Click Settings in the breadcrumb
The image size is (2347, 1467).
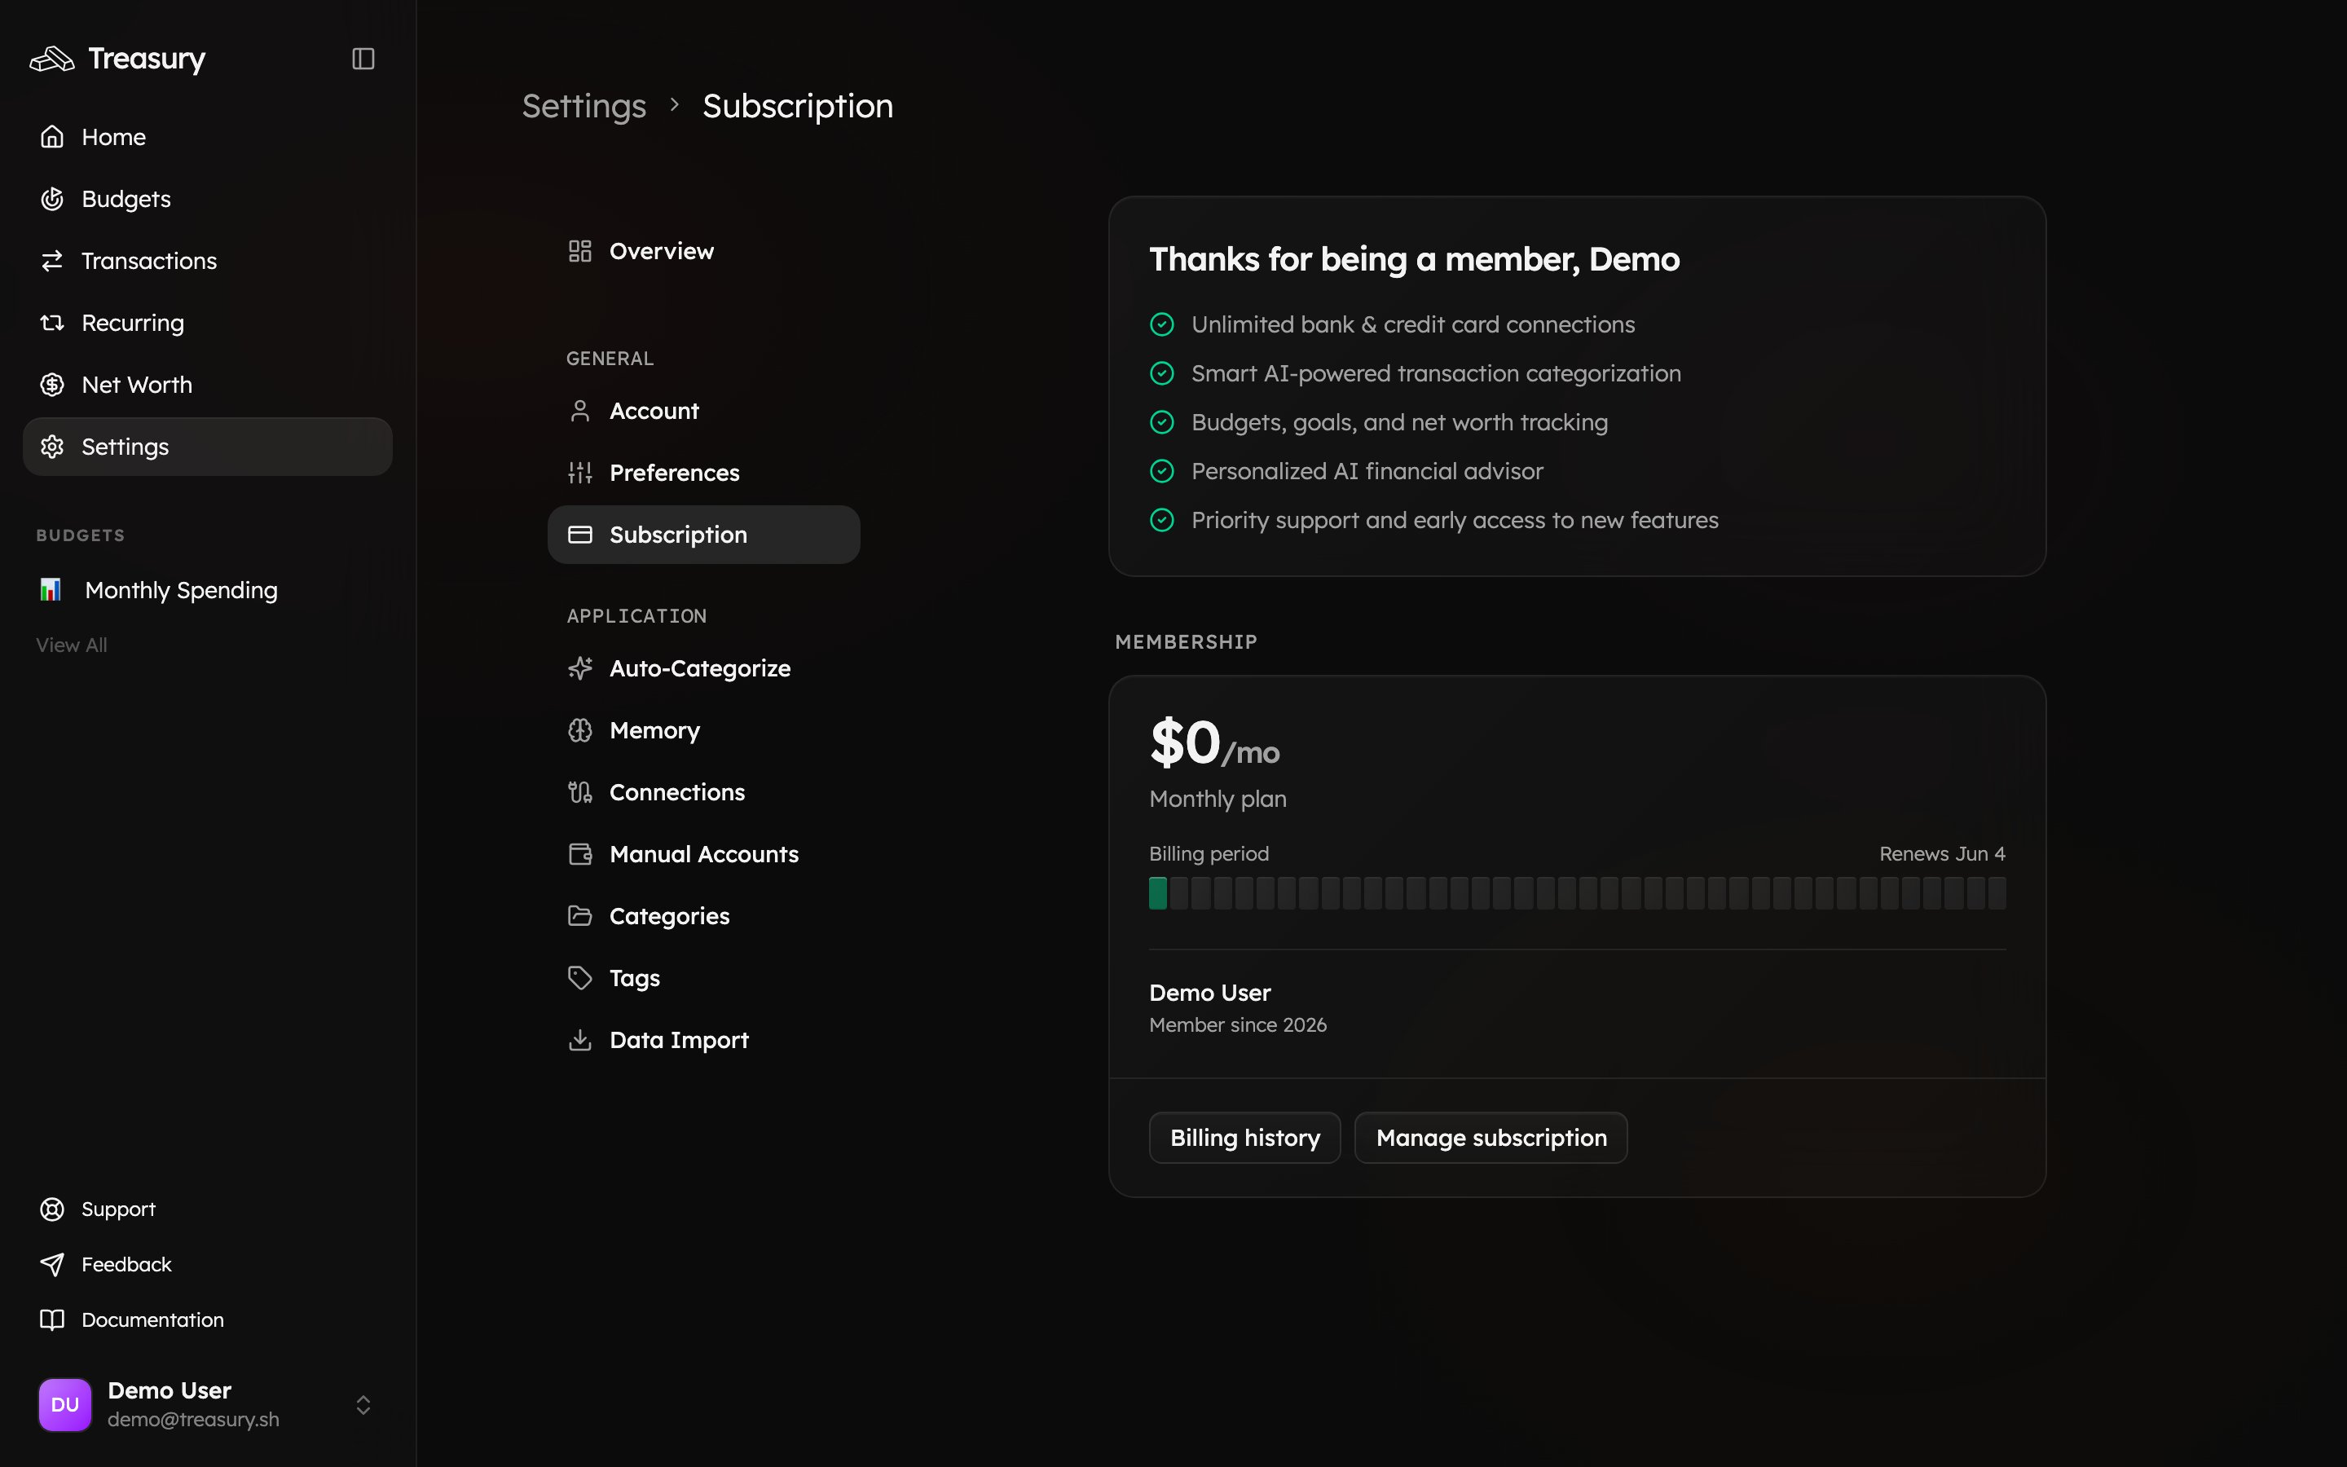pos(583,106)
